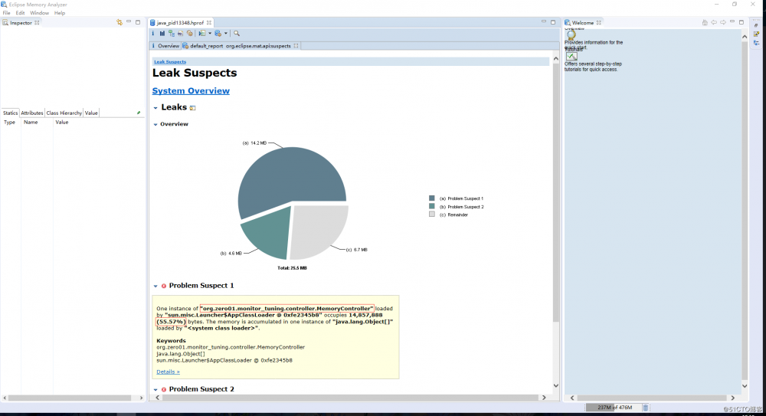Open the Dominator Tree toolbar icon
This screenshot has height=416, width=766.
tap(172, 34)
